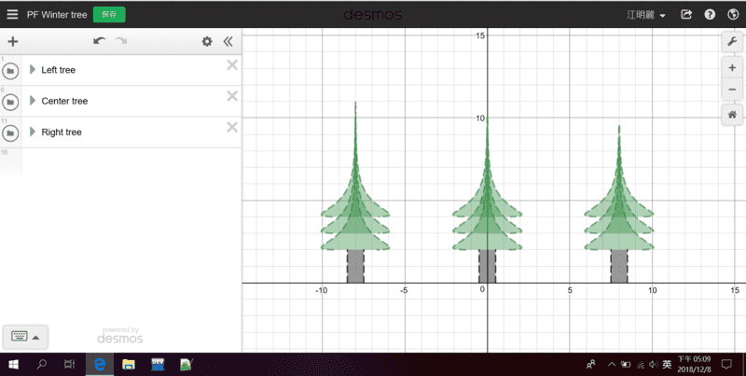Expand the Right tree folder
Screen dimensions: 746x376
coord(33,132)
